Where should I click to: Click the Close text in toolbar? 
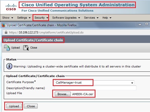pos(34,48)
